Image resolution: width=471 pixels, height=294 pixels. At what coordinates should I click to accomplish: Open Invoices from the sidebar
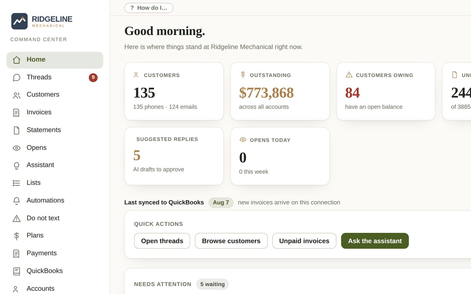click(55, 112)
